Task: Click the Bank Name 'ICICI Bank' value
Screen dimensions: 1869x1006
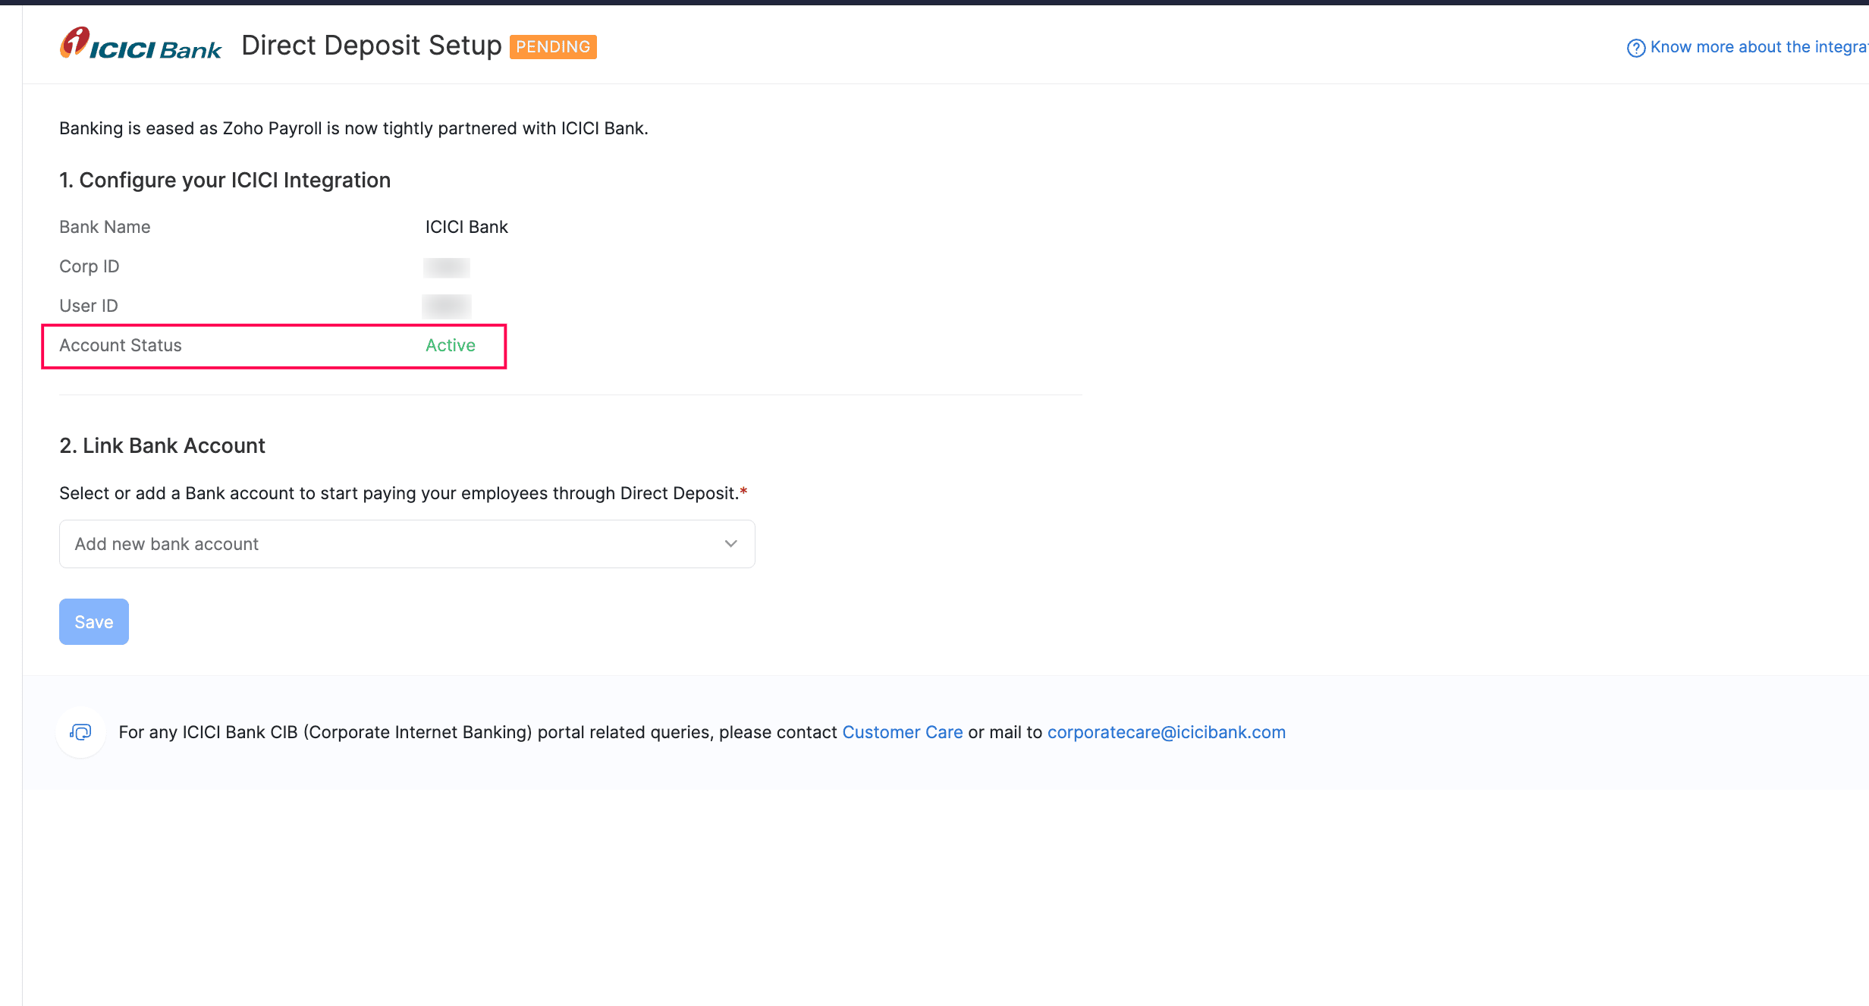Action: [x=466, y=226]
